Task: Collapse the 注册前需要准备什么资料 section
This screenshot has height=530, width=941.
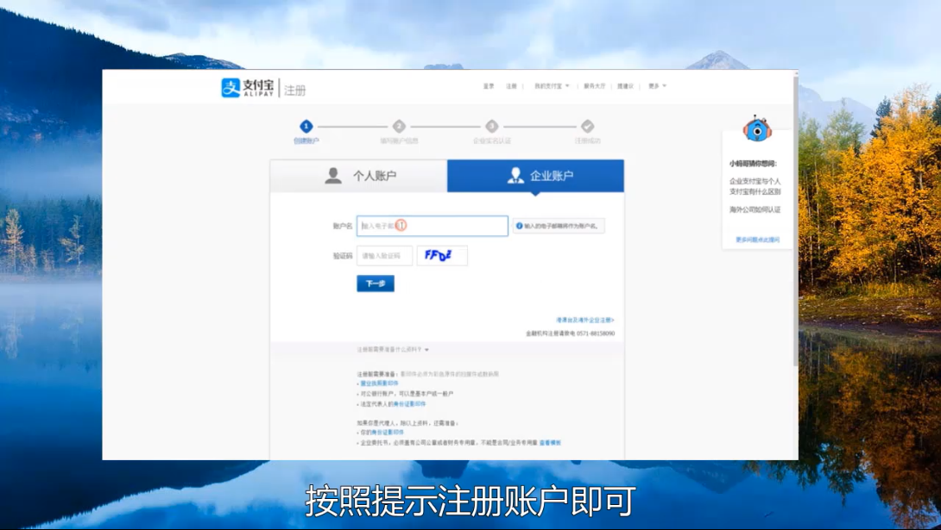Action: [x=393, y=350]
